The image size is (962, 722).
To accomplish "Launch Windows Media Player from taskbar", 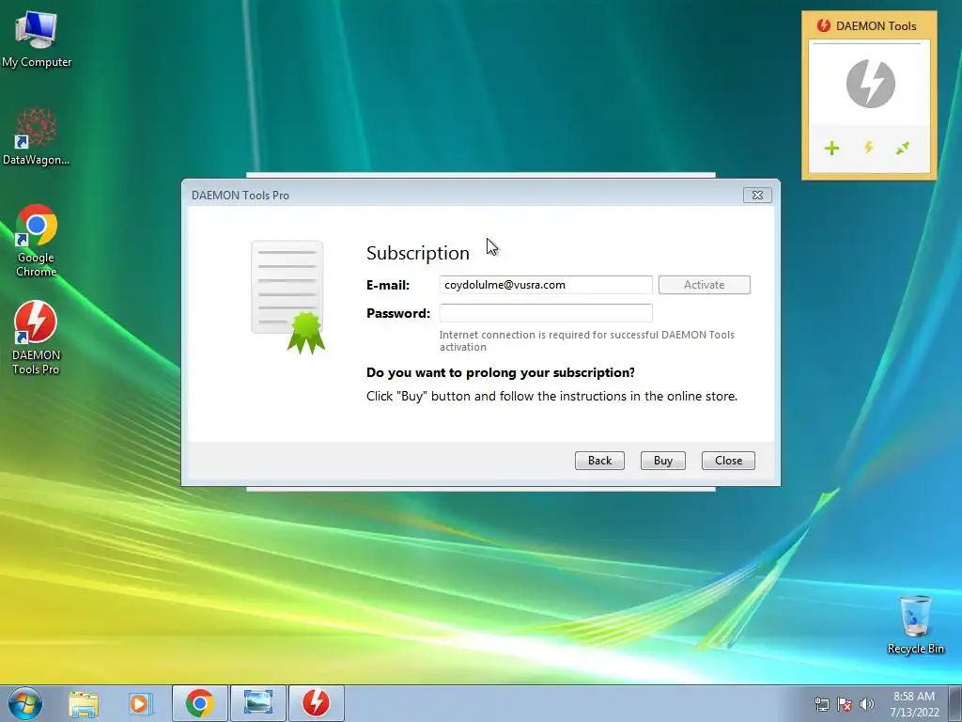I will tap(140, 703).
